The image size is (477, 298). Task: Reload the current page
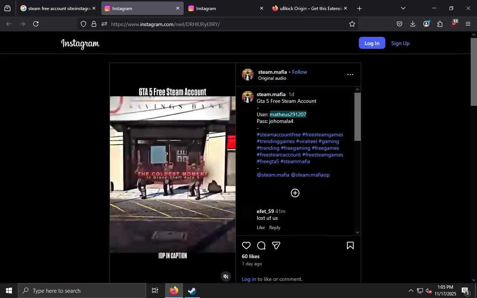36,24
